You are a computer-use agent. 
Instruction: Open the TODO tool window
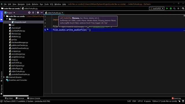9,98
